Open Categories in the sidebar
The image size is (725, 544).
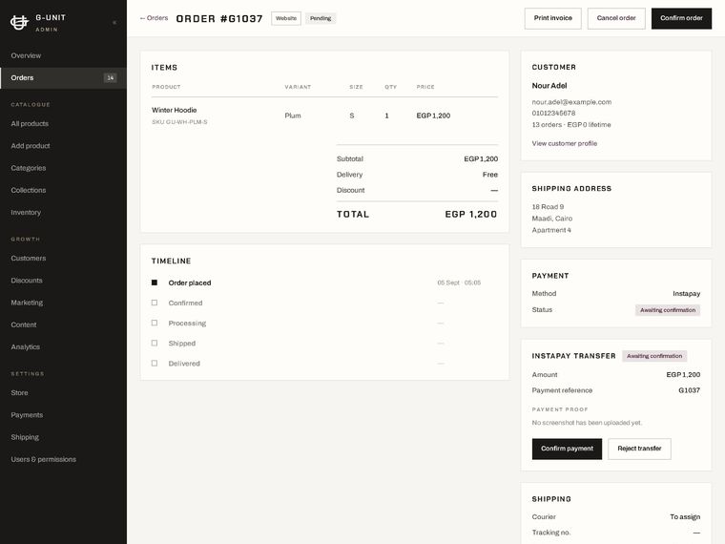click(x=29, y=168)
